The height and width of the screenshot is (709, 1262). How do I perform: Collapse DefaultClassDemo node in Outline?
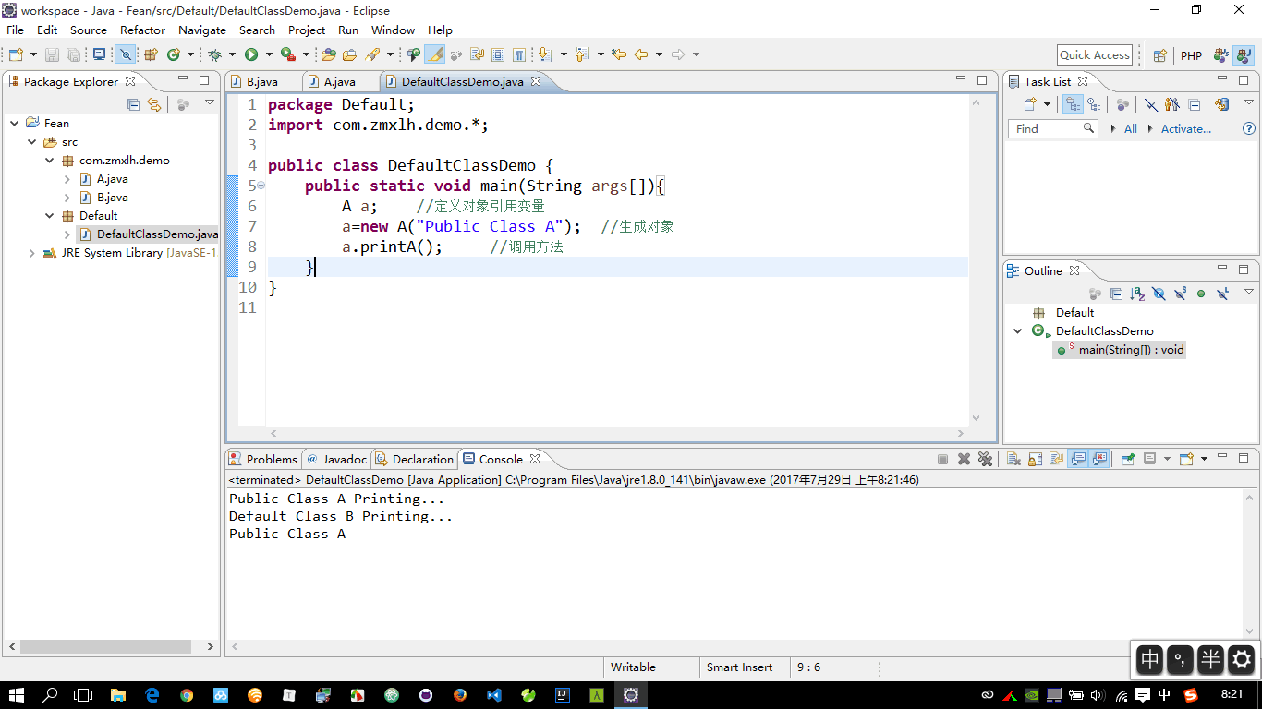[x=1018, y=331]
